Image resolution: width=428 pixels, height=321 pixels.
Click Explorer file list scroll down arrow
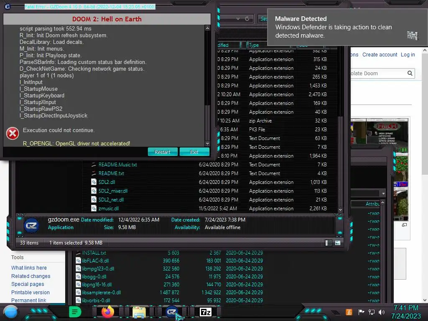click(x=340, y=210)
